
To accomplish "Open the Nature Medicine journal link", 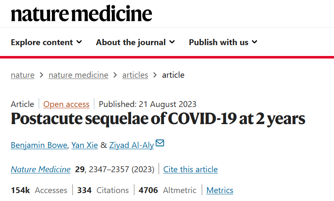I will [41, 169].
